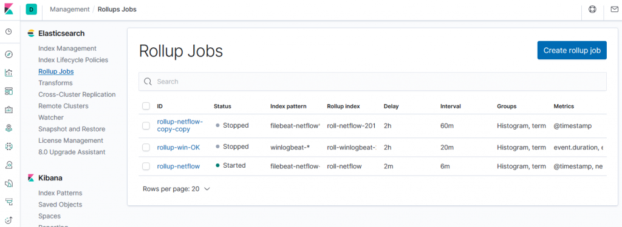Click the Kibana logo home icon
Image resolution: width=622 pixels, height=227 pixels.
(x=9, y=10)
